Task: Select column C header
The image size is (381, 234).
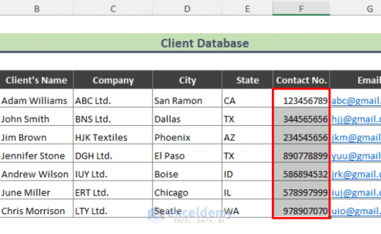Action: point(113,8)
